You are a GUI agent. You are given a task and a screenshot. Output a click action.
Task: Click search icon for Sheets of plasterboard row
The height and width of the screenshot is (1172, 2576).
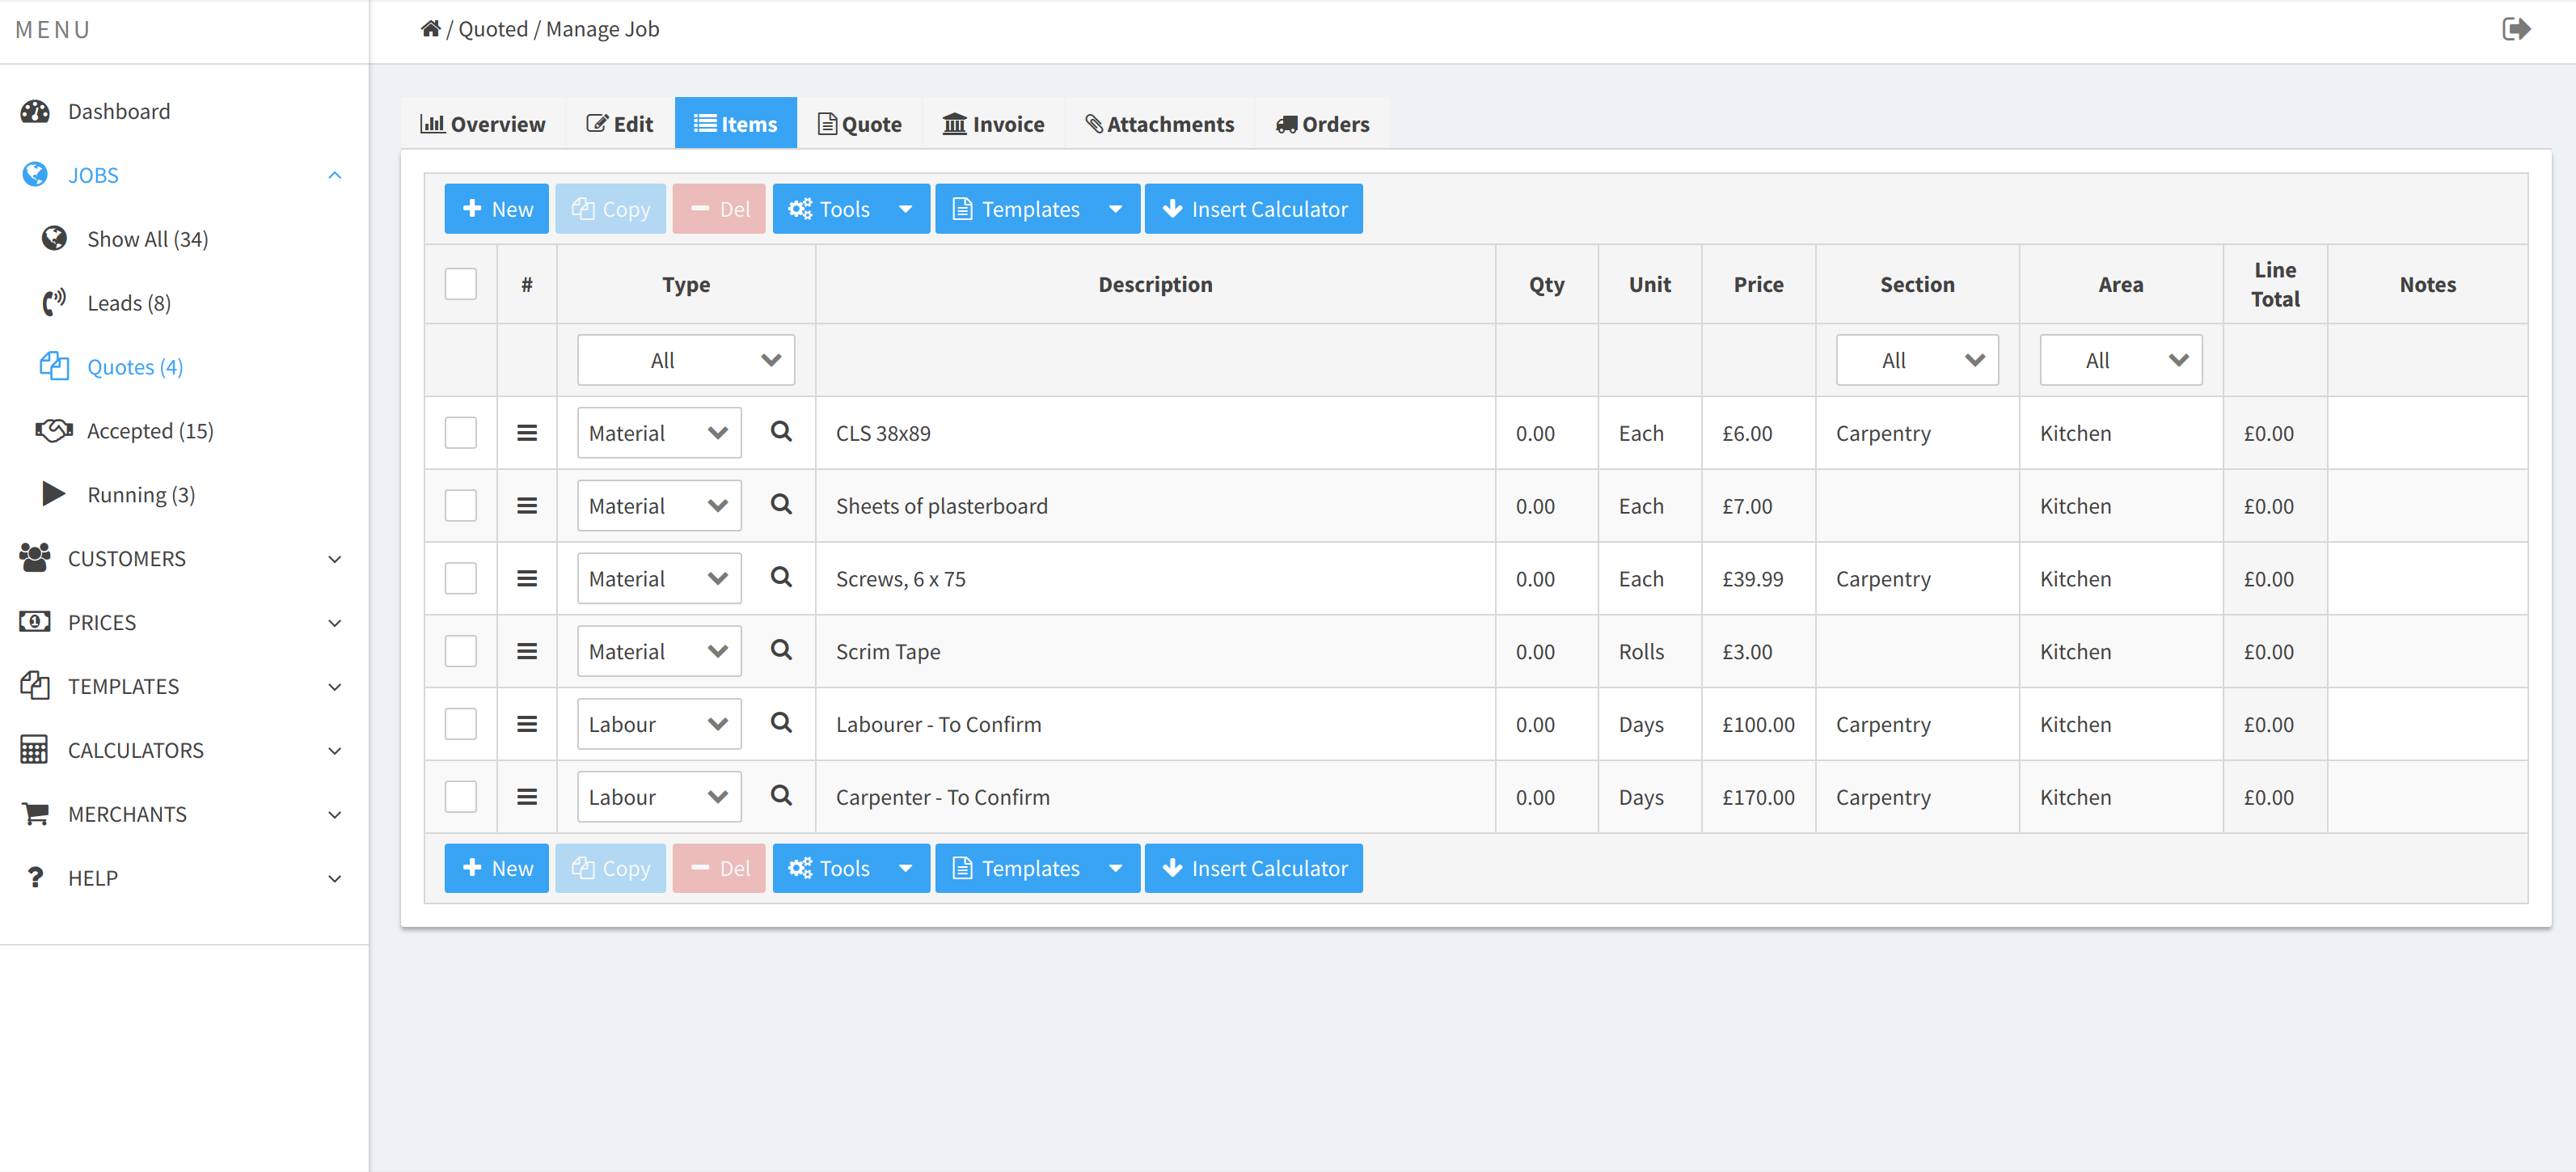click(781, 505)
